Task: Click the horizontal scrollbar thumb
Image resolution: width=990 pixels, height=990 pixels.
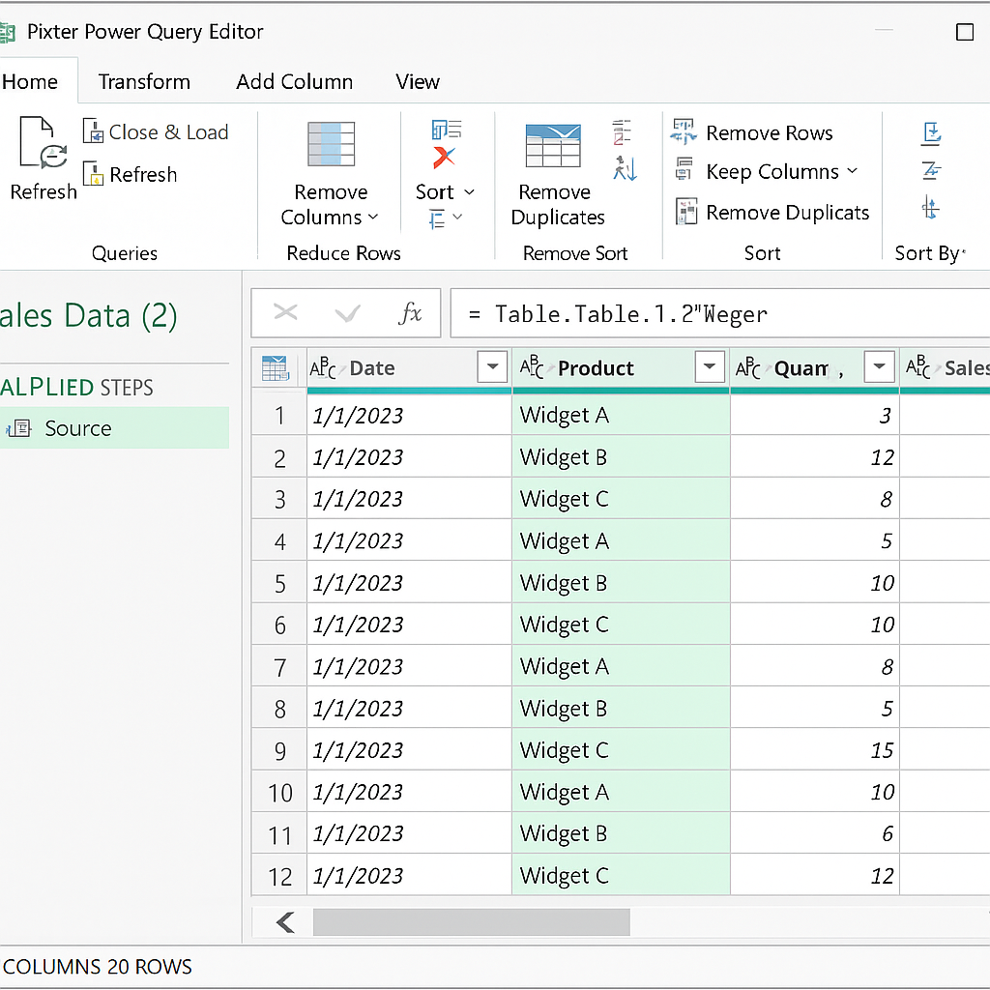Action: coord(471,922)
